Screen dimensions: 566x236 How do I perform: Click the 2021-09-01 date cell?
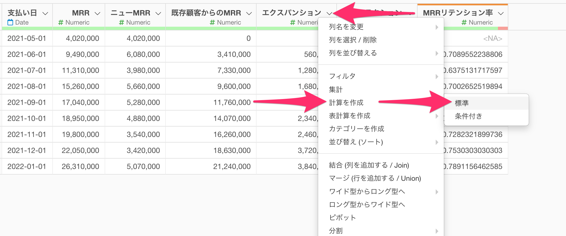[27, 103]
